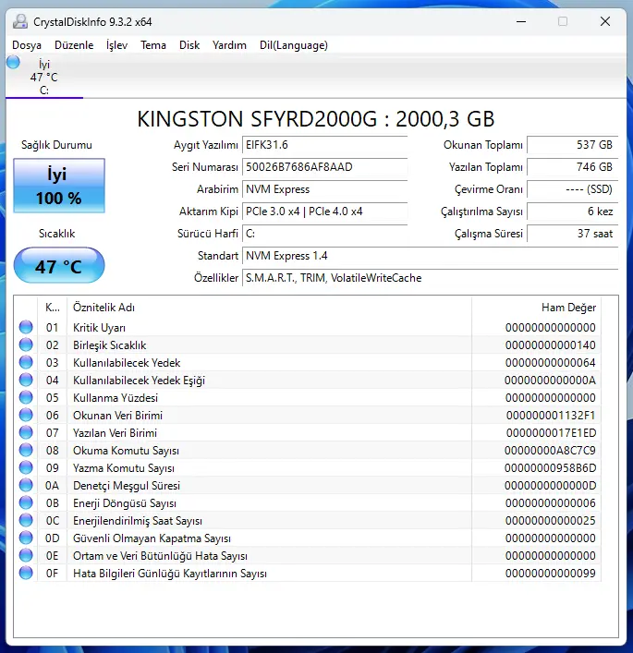Click the blue health status orb above the C: drive
This screenshot has width=633, height=653.
13,63
